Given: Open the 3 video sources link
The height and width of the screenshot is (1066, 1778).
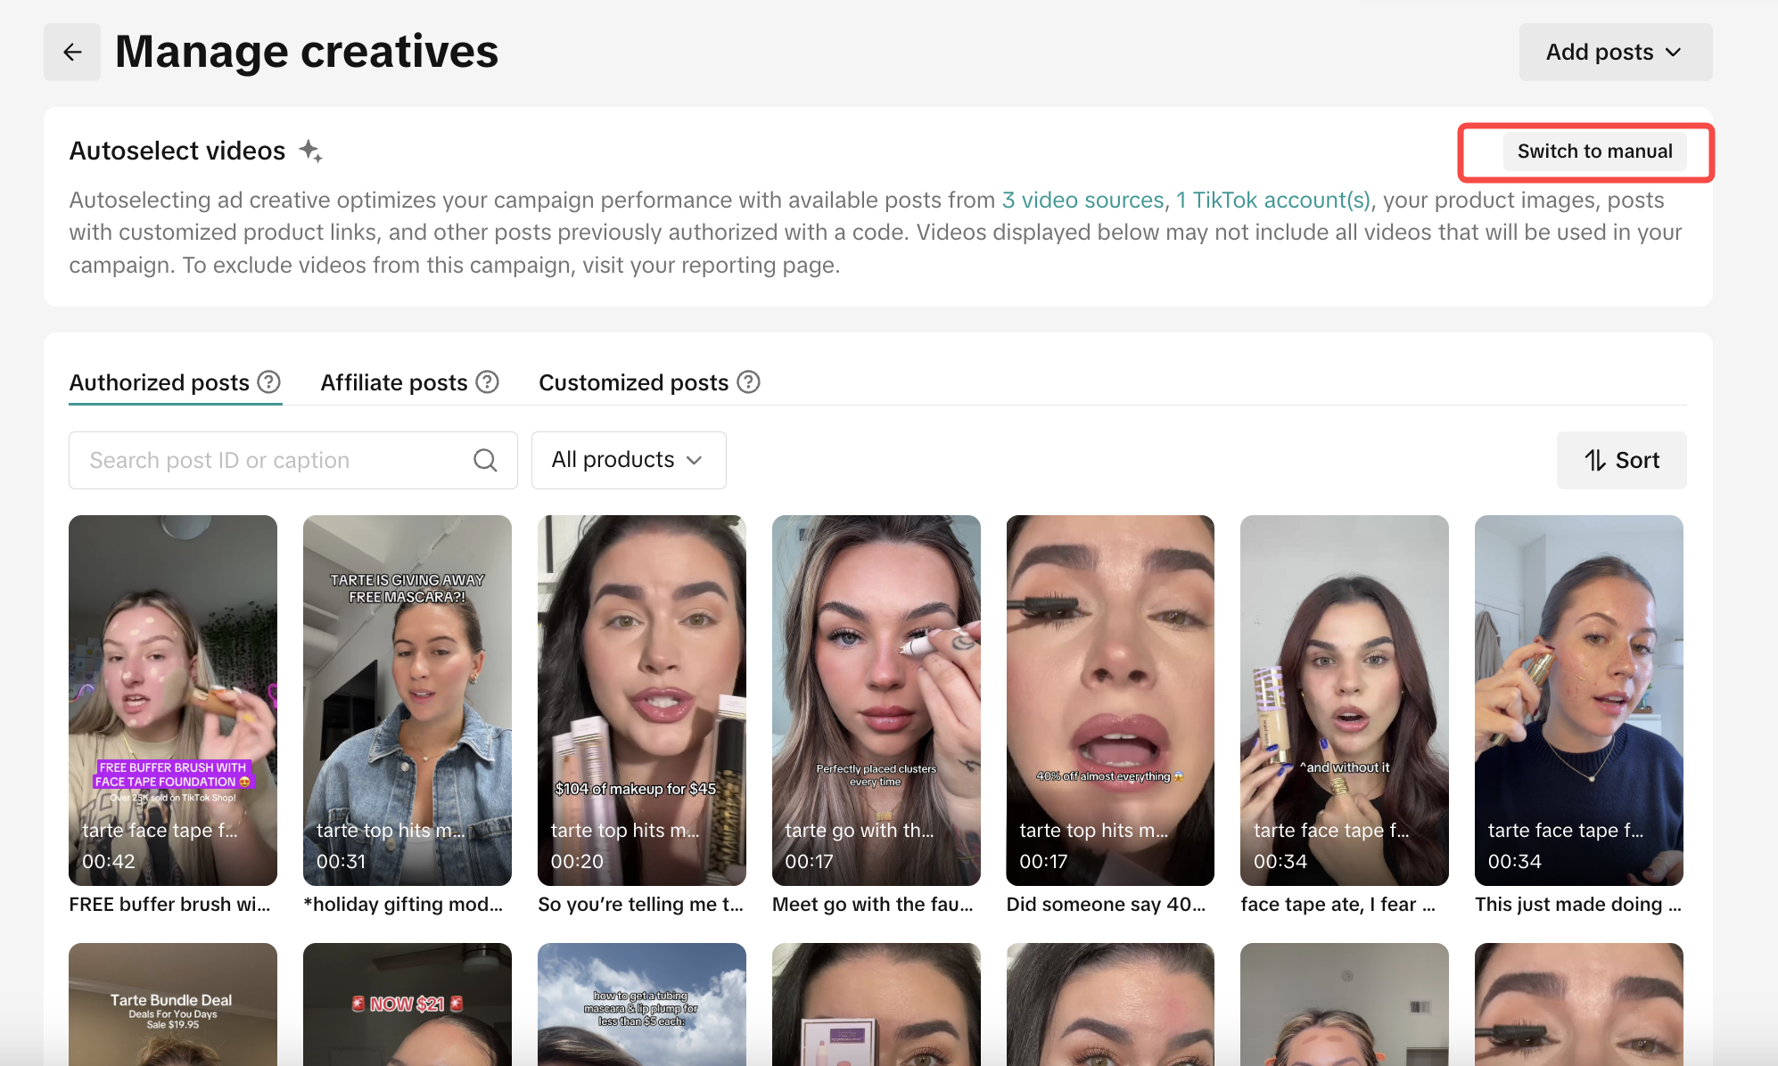Looking at the screenshot, I should pos(1082,200).
